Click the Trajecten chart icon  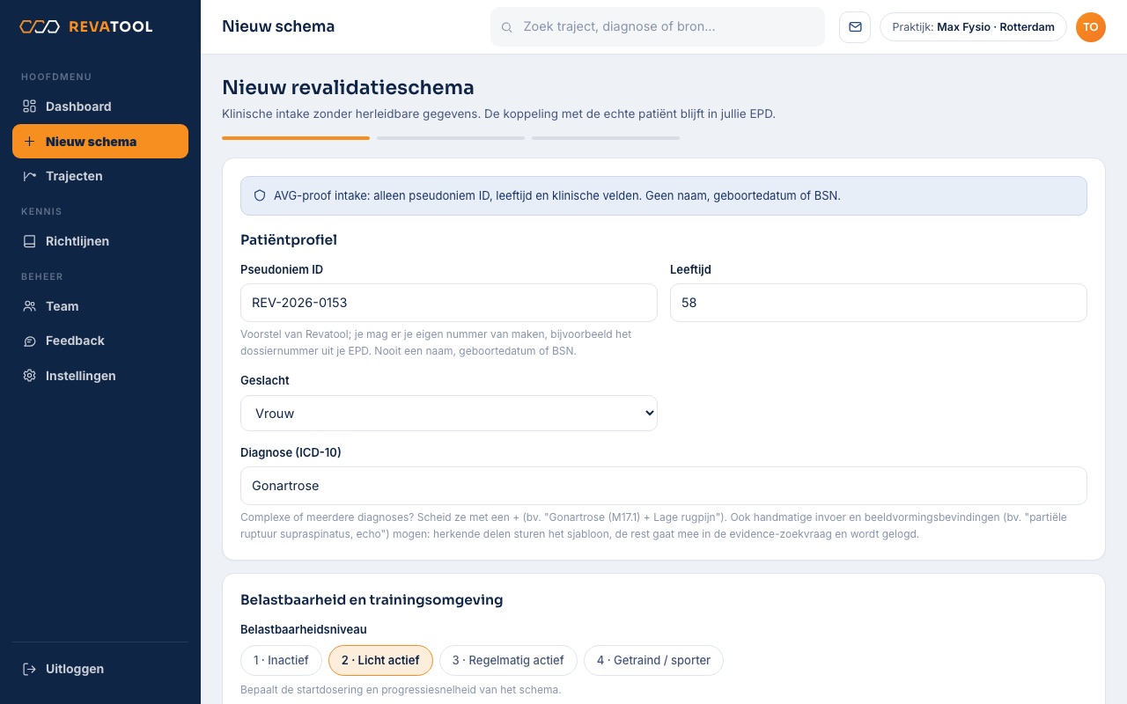click(x=29, y=176)
